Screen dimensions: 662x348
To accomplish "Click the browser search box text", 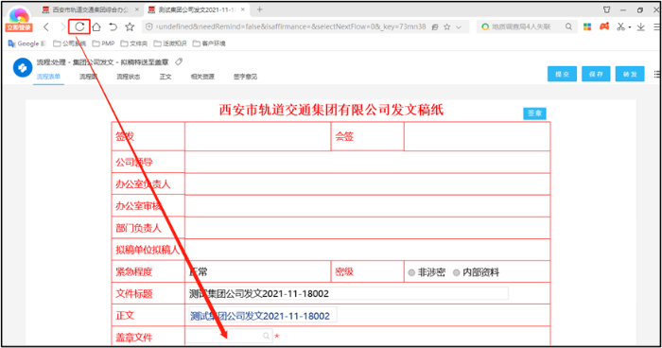I will click(x=521, y=26).
